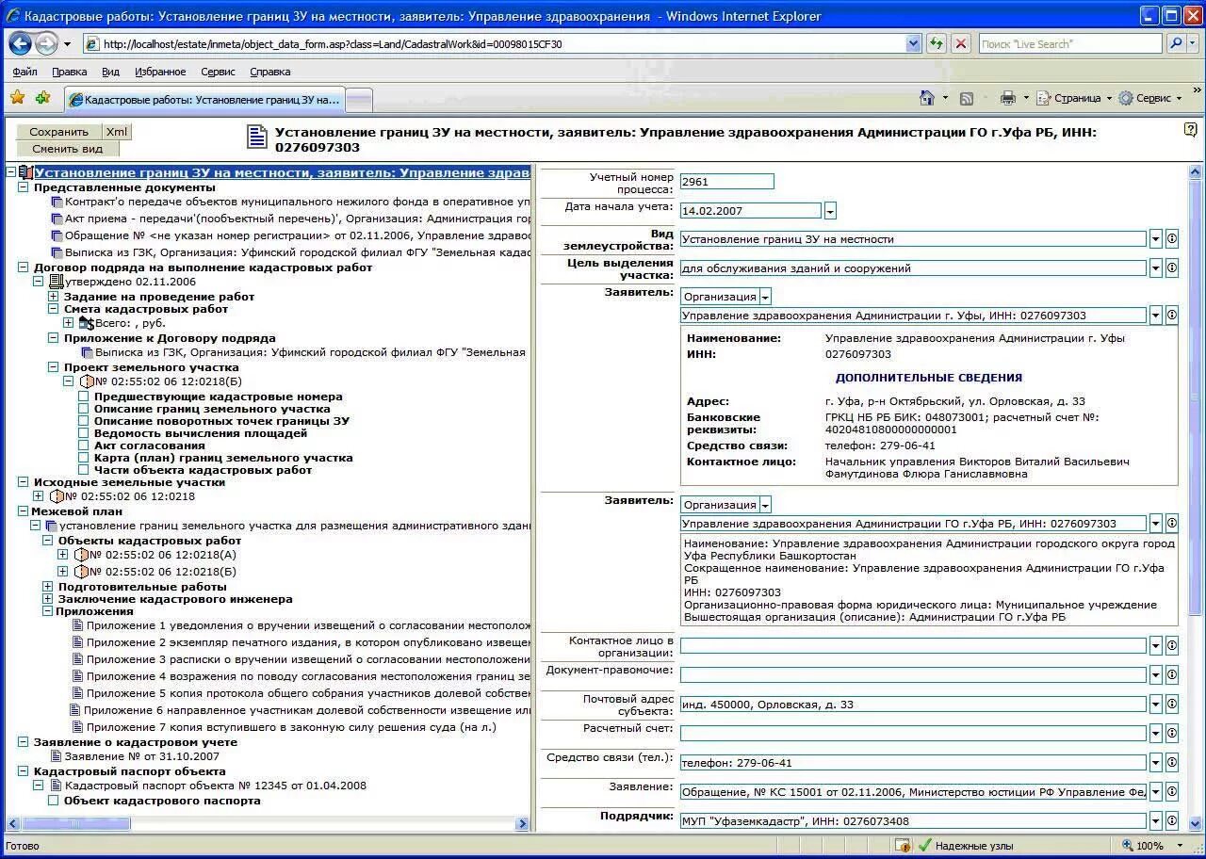The width and height of the screenshot is (1206, 859).
Task: Click the help question mark icon
Action: pyautogui.click(x=1190, y=129)
